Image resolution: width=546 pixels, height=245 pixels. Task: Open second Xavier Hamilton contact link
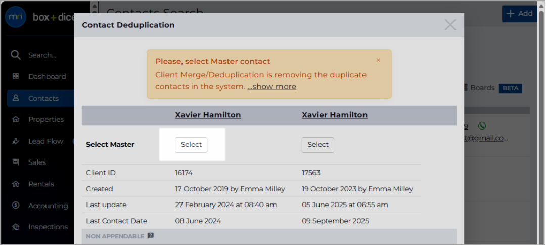point(335,115)
